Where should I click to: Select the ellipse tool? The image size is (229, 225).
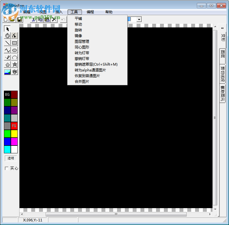pos(14,50)
